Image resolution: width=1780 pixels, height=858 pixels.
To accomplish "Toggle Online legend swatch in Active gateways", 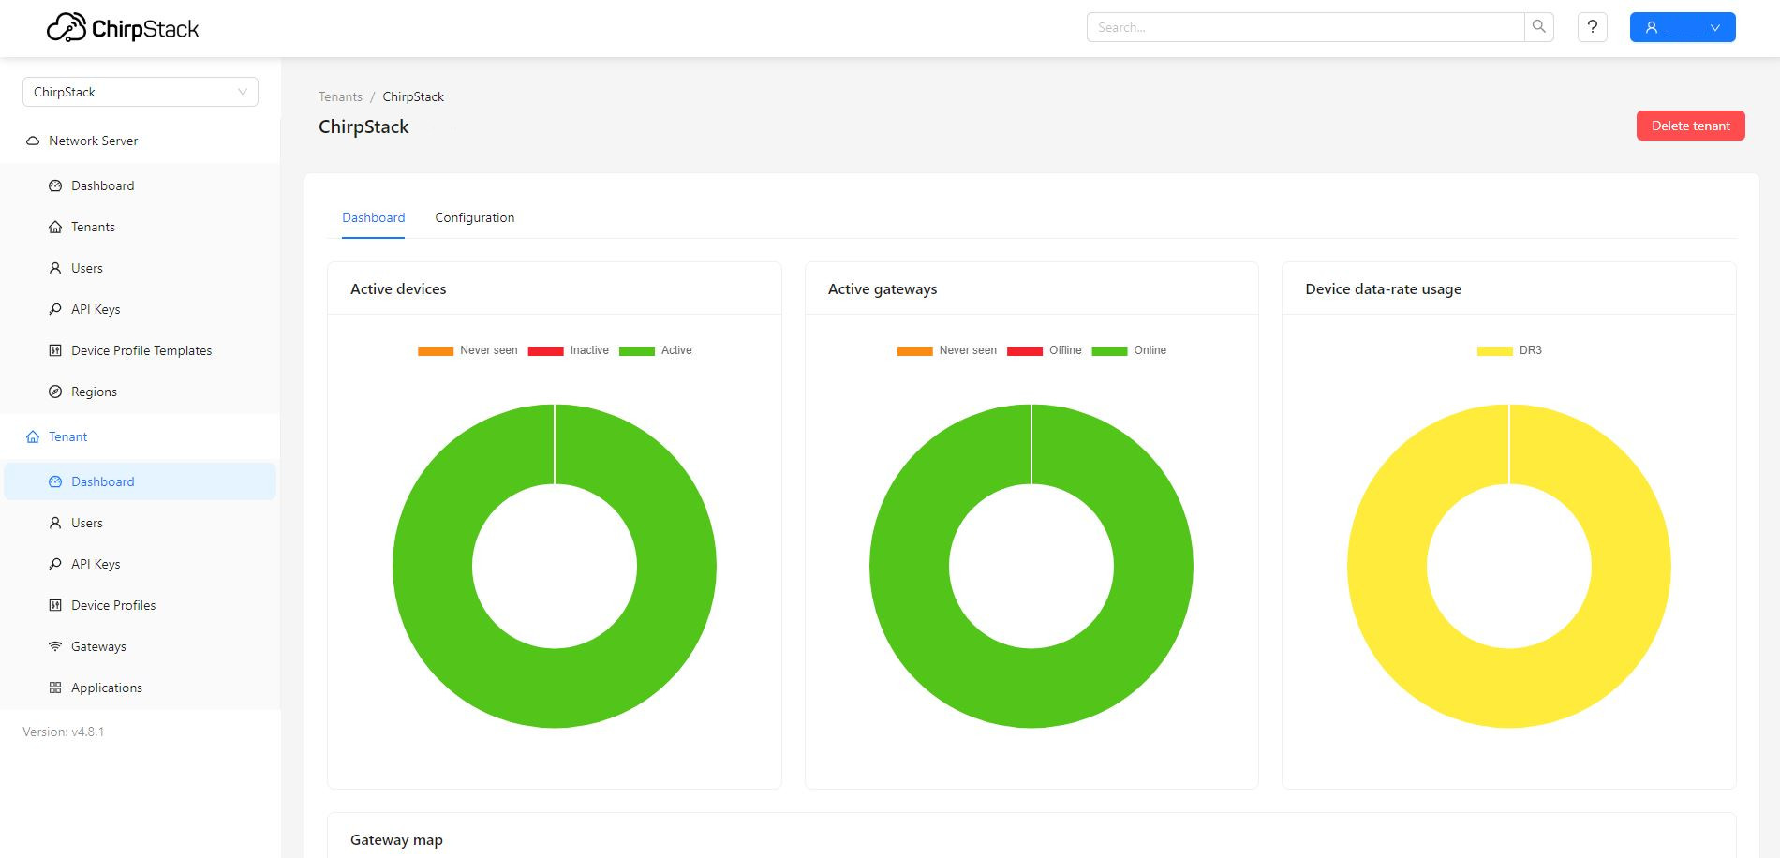I will 1109,350.
